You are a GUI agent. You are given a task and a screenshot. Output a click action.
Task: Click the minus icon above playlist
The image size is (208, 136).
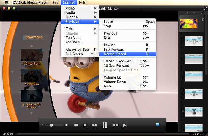click(x=194, y=13)
